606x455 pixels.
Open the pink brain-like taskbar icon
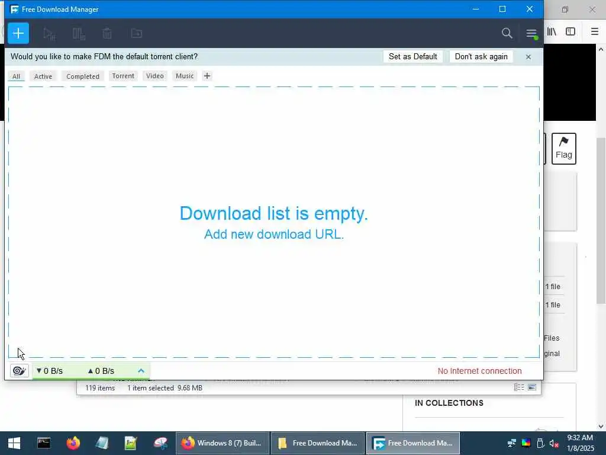(160, 443)
